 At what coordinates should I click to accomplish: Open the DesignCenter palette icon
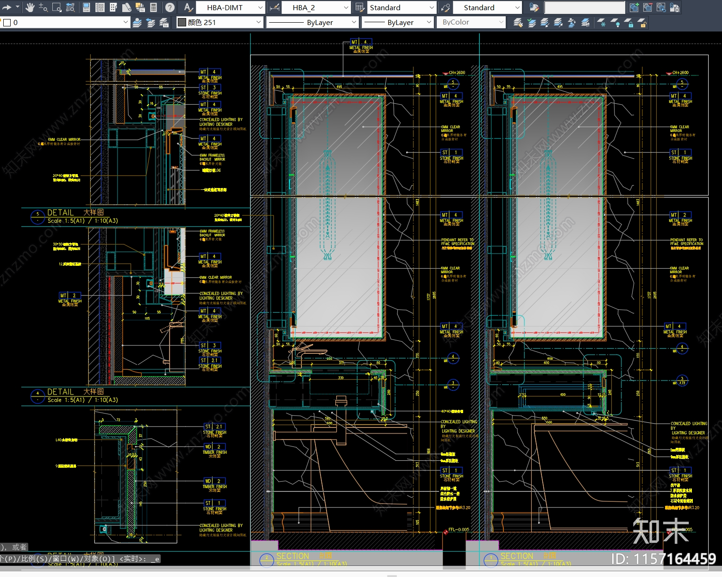100,7
